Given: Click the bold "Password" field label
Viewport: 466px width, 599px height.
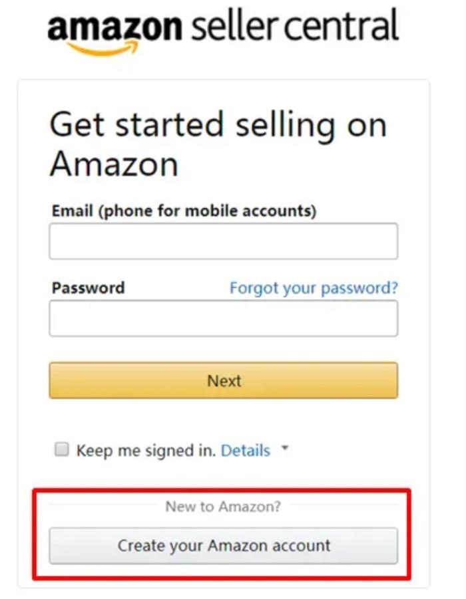Looking at the screenshot, I should (88, 288).
